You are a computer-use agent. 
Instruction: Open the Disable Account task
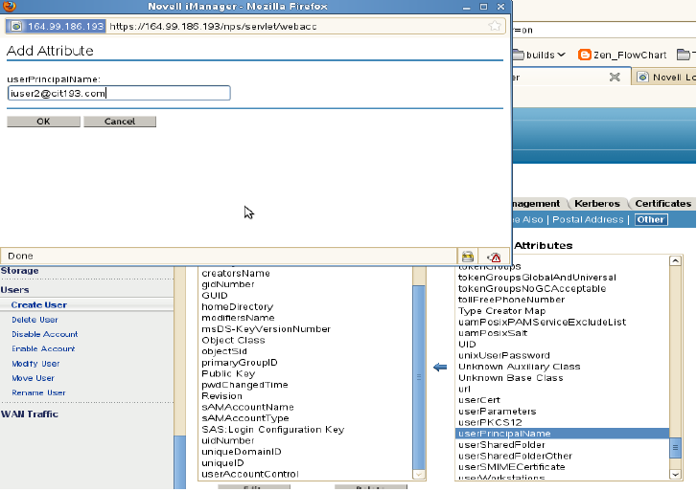(44, 334)
